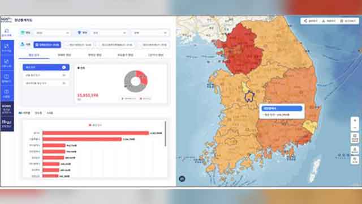Screen dimensions: 362x204
Task: Select the second blue sidebar menu icon
Action: pos(7,63)
